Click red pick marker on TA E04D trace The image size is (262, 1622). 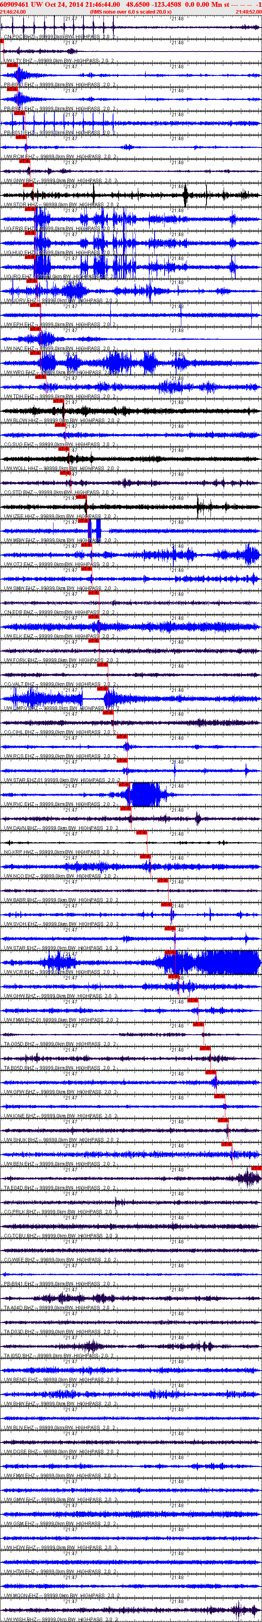click(x=256, y=1168)
